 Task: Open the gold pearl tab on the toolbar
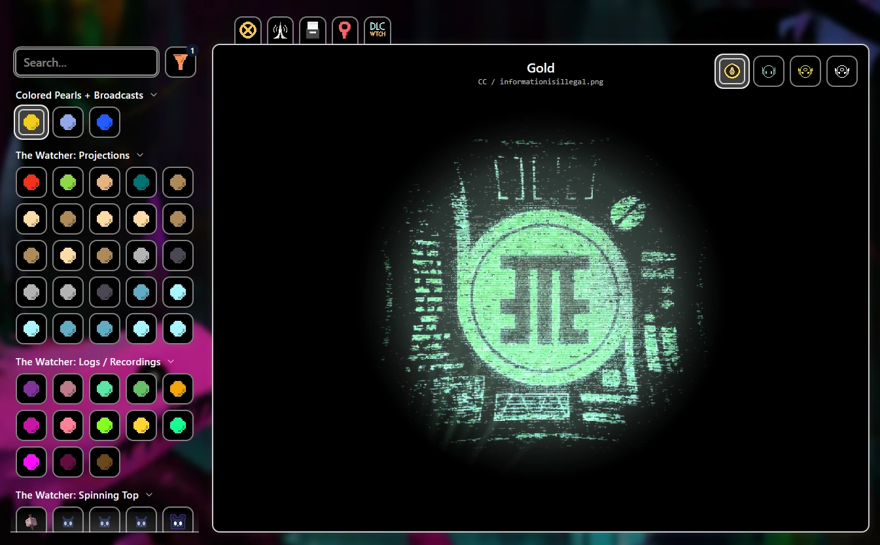[247, 30]
